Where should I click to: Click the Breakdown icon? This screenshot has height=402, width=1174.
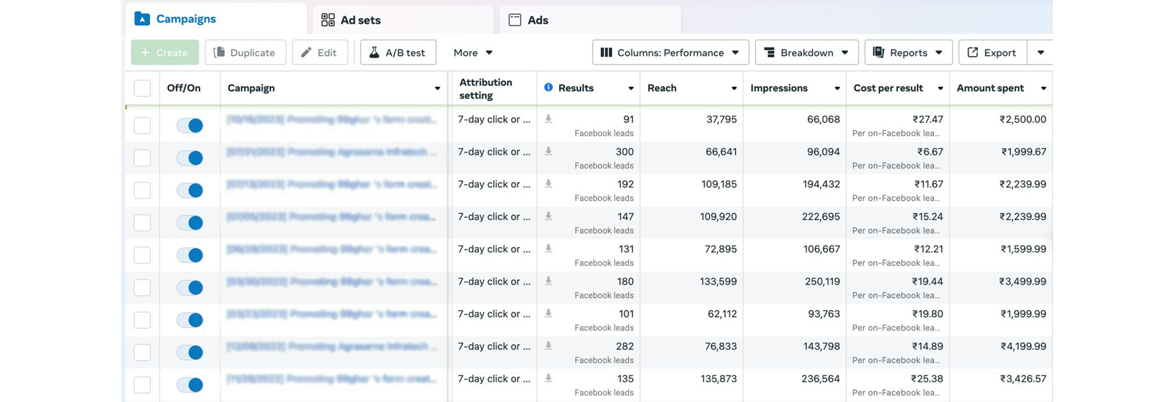[769, 52]
